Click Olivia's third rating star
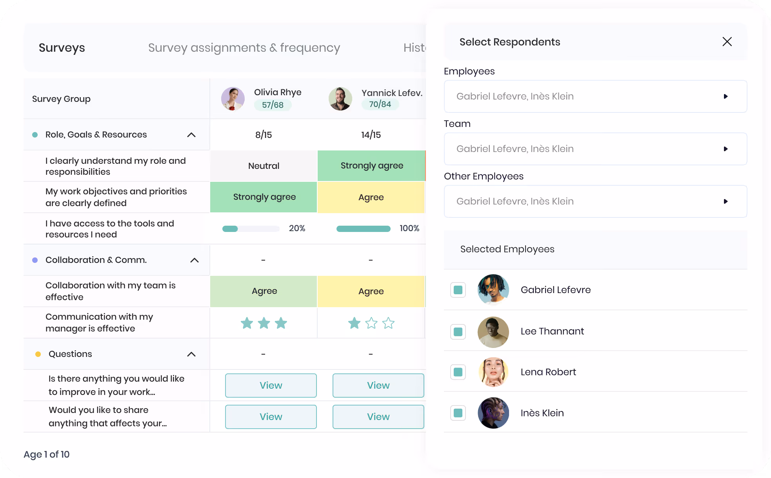Viewport: 771px width, 478px height. point(281,323)
